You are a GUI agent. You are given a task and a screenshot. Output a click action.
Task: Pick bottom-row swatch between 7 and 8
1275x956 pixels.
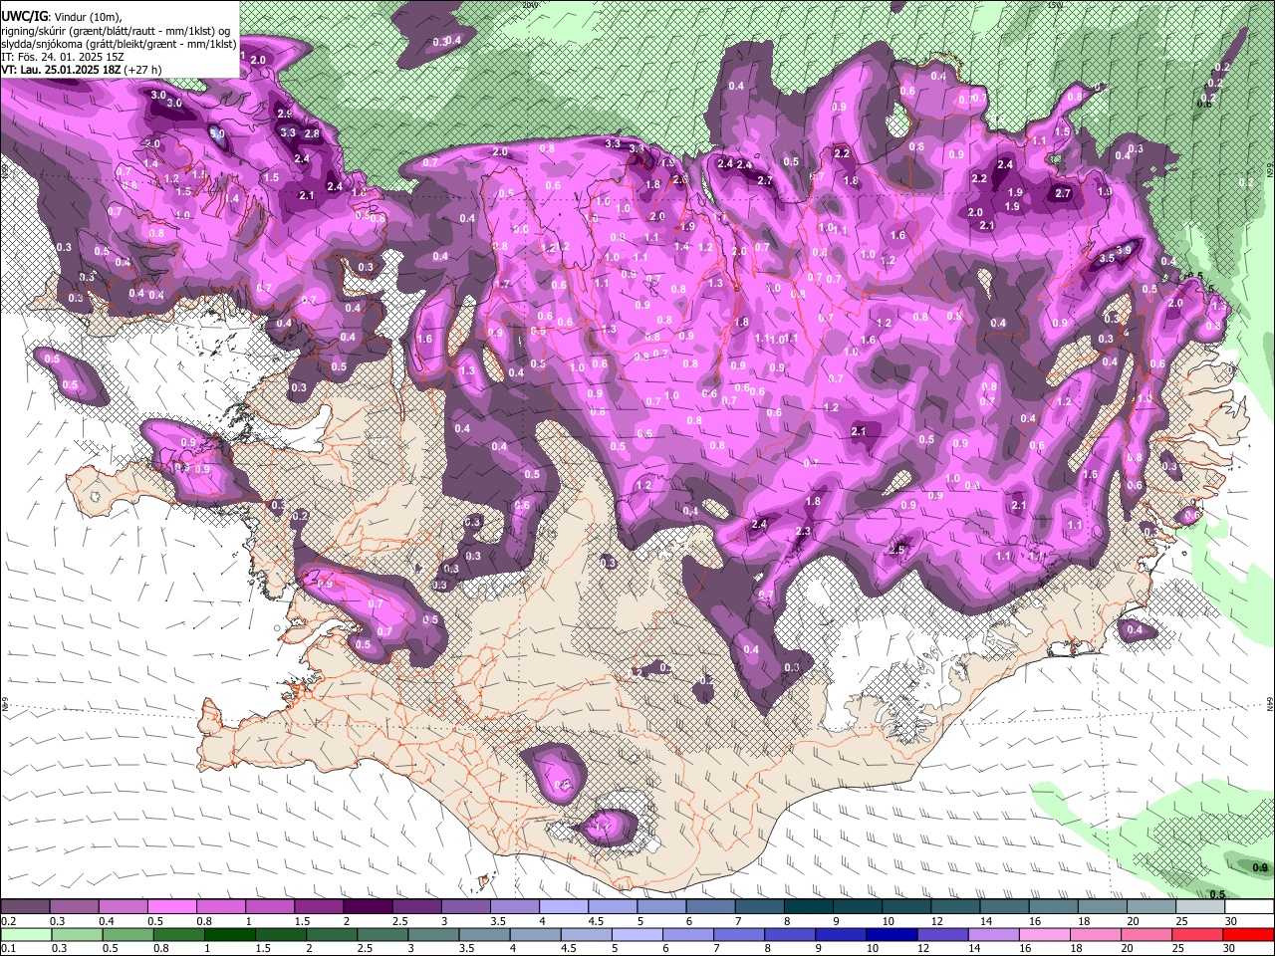[738, 935]
